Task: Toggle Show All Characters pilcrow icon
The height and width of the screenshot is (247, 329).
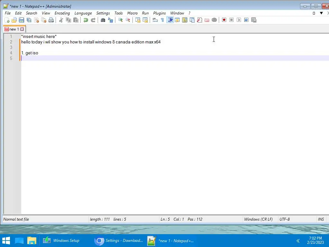Action: [x=162, y=20]
